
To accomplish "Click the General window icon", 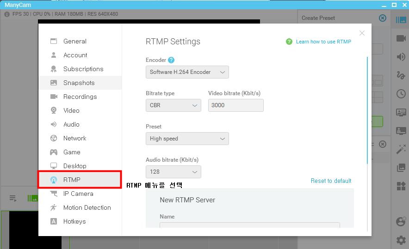I will (x=54, y=41).
